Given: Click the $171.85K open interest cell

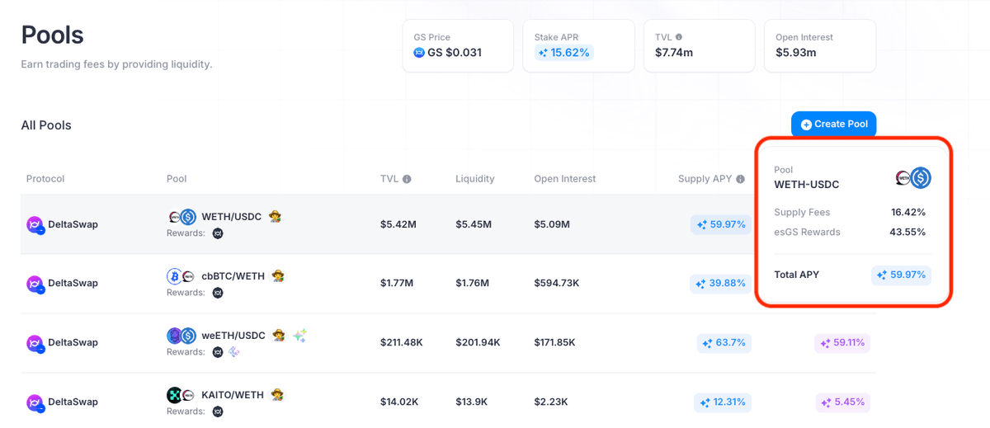Looking at the screenshot, I should pos(554,343).
